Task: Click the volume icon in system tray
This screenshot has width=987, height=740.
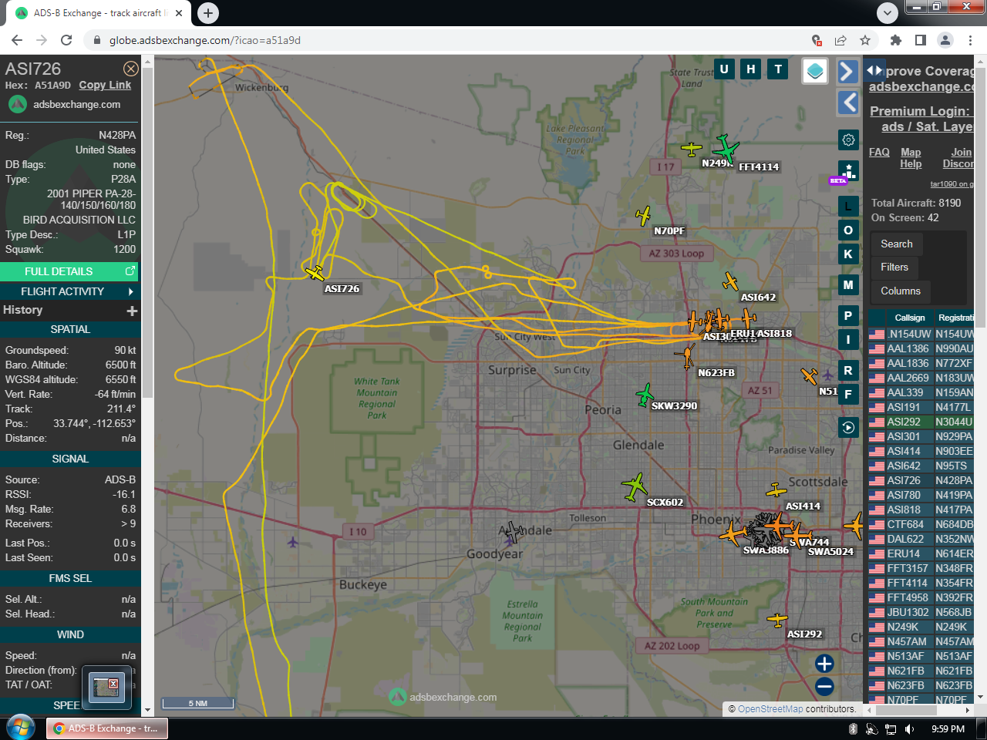Action: 909,729
